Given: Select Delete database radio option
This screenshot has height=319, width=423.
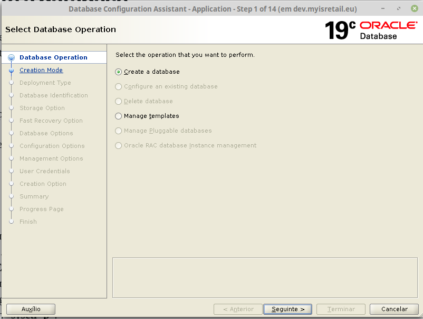Looking at the screenshot, I should tap(118, 102).
